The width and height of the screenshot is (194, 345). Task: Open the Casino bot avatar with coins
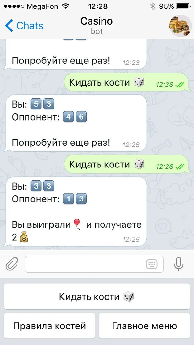(180, 26)
